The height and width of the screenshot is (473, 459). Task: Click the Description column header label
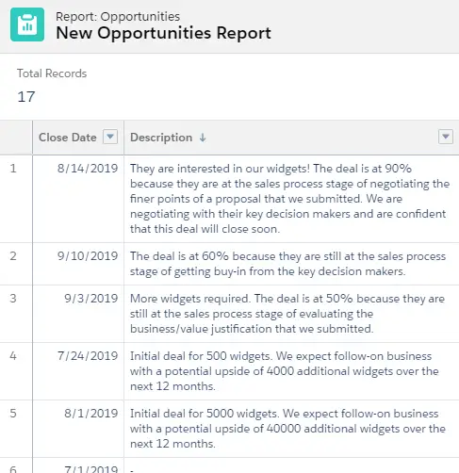[x=161, y=138]
